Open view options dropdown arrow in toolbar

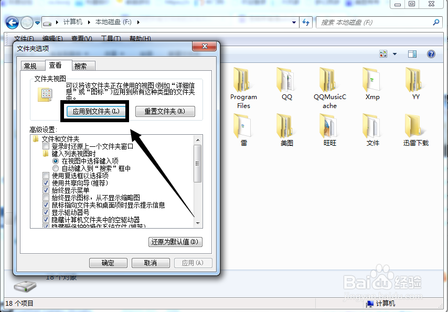(394, 53)
